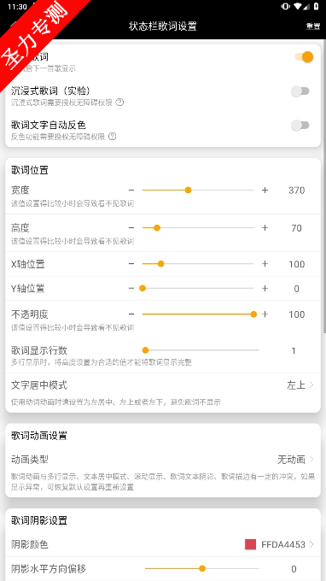Decrease 宽度 with its minus icon
326x581 pixels.
coord(131,190)
